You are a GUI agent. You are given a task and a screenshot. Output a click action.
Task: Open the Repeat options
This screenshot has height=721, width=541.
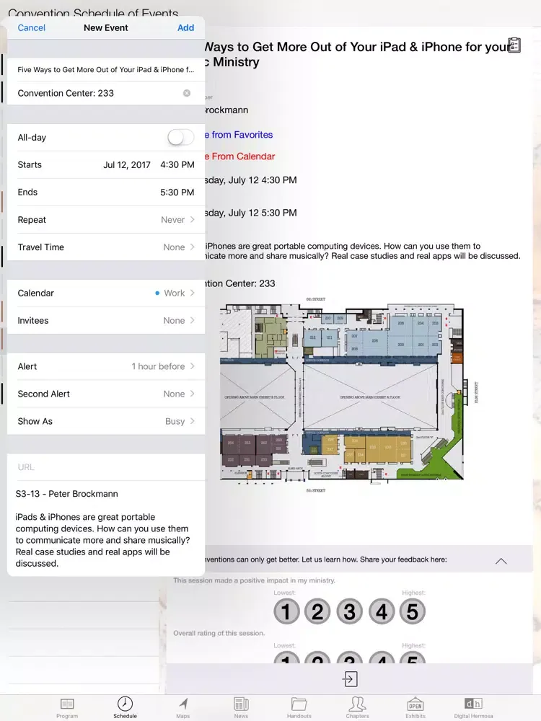(x=106, y=220)
